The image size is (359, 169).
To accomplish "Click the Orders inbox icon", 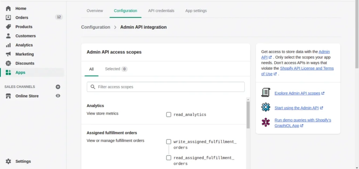I will click(x=8, y=17).
